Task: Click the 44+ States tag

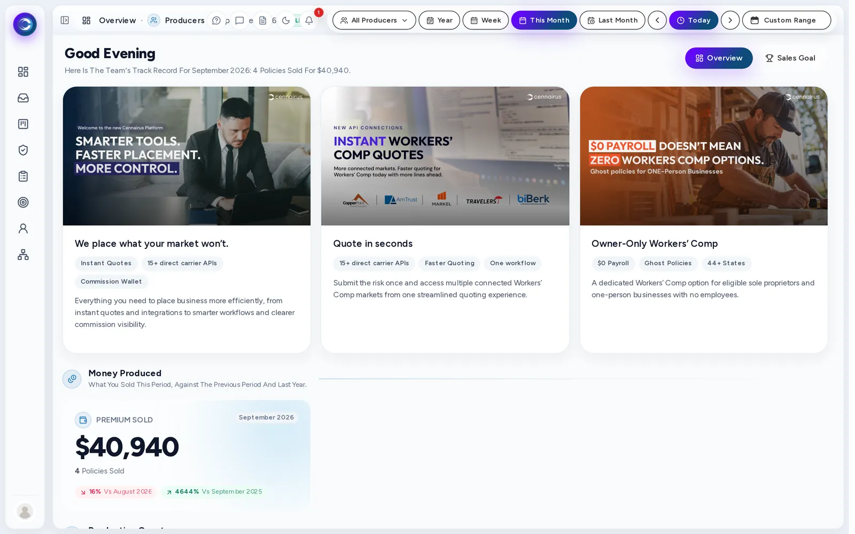Action: pyautogui.click(x=726, y=263)
